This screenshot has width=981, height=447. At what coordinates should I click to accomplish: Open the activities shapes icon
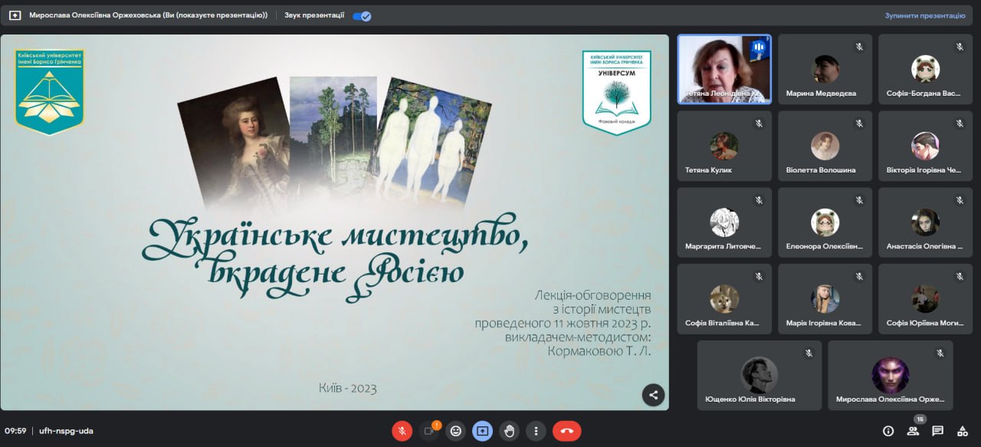click(x=962, y=431)
